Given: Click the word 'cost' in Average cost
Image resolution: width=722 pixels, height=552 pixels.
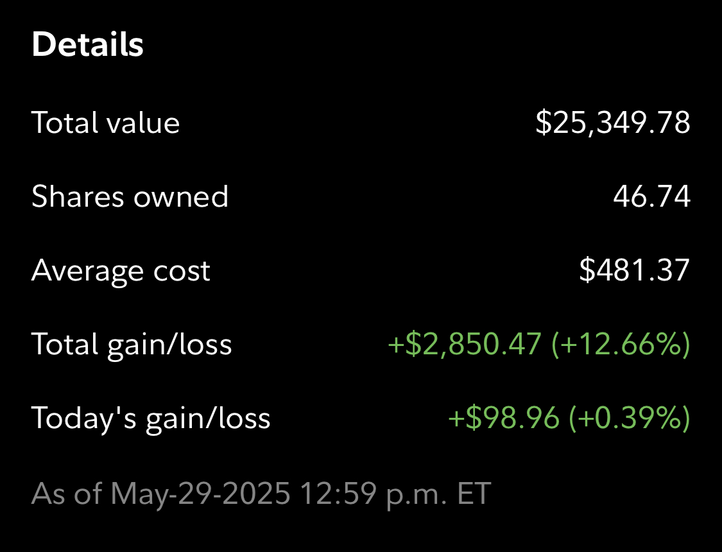Looking at the screenshot, I should 182,271.
